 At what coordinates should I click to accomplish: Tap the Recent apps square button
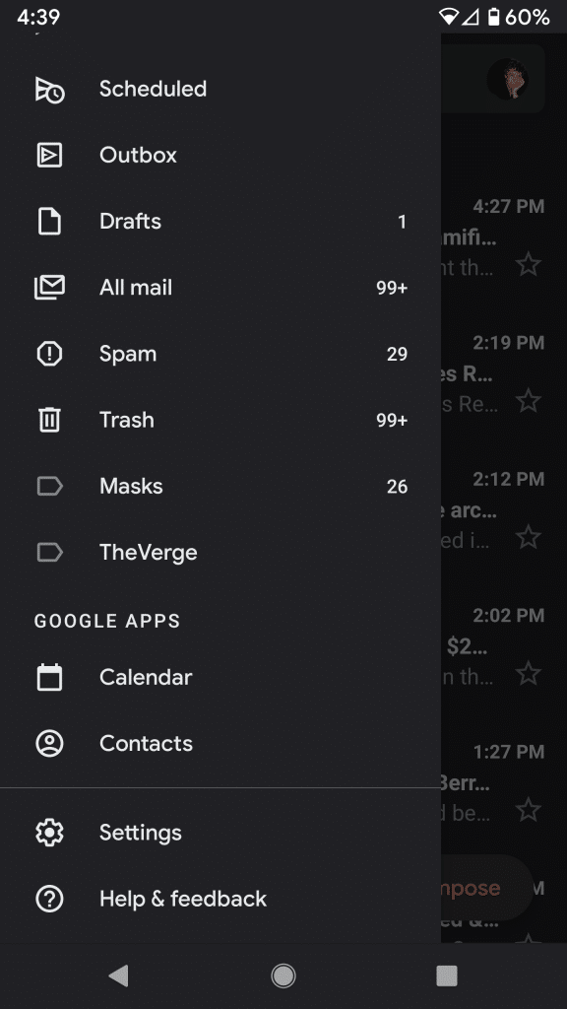[446, 975]
